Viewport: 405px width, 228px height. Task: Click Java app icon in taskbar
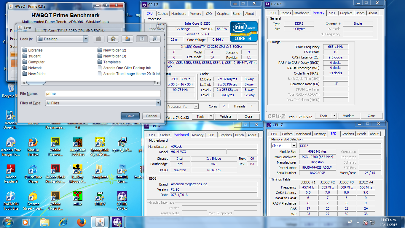point(100,222)
